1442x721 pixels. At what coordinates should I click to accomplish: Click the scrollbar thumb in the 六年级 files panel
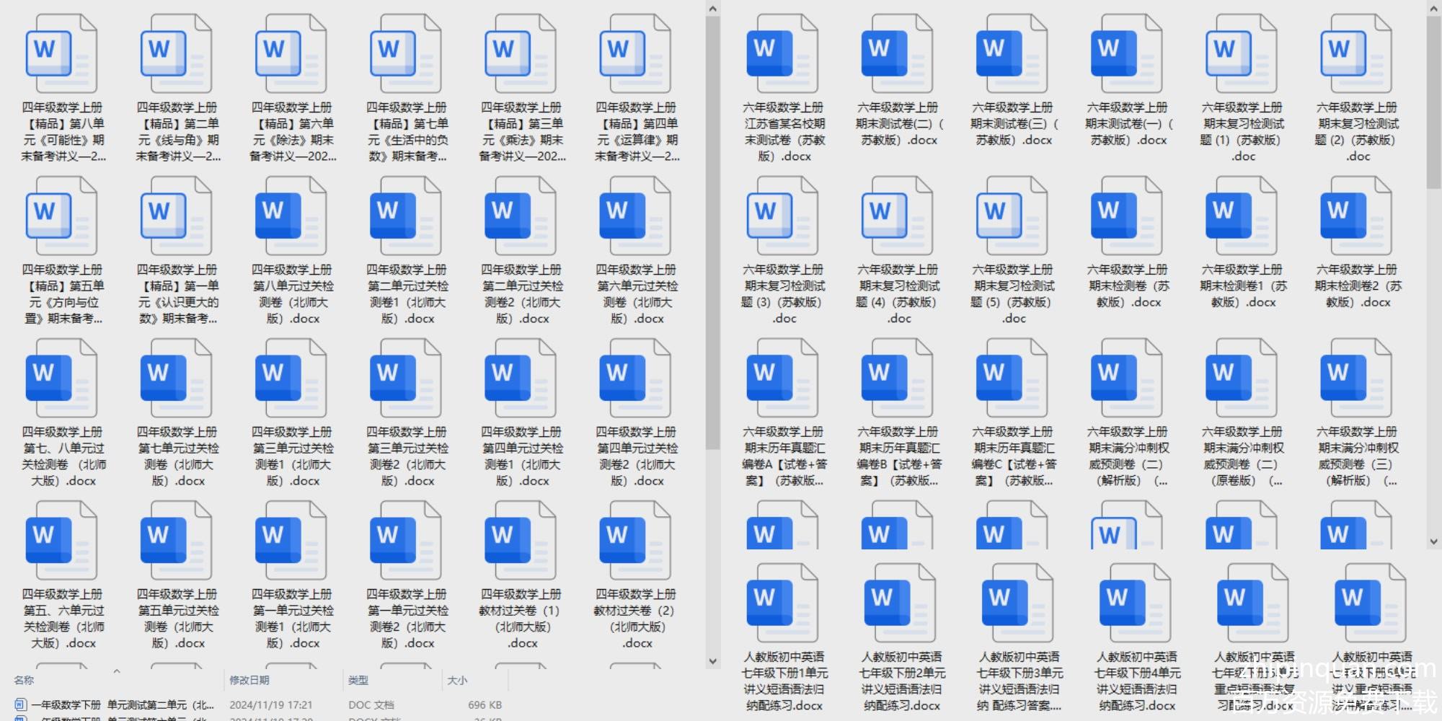pyautogui.click(x=1433, y=102)
